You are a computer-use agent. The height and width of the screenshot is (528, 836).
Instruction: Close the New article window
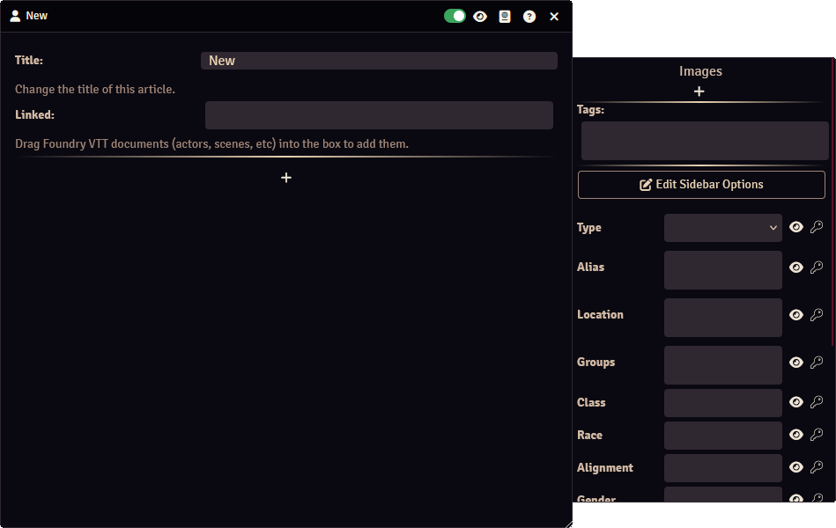(x=554, y=17)
